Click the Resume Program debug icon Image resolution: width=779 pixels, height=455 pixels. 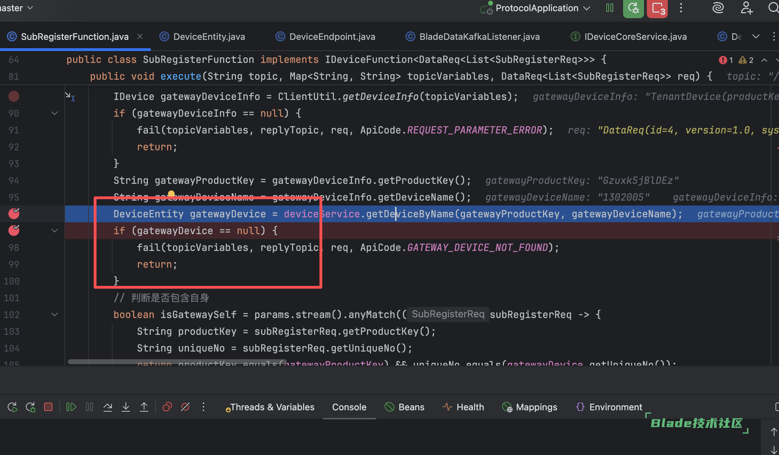(71, 407)
